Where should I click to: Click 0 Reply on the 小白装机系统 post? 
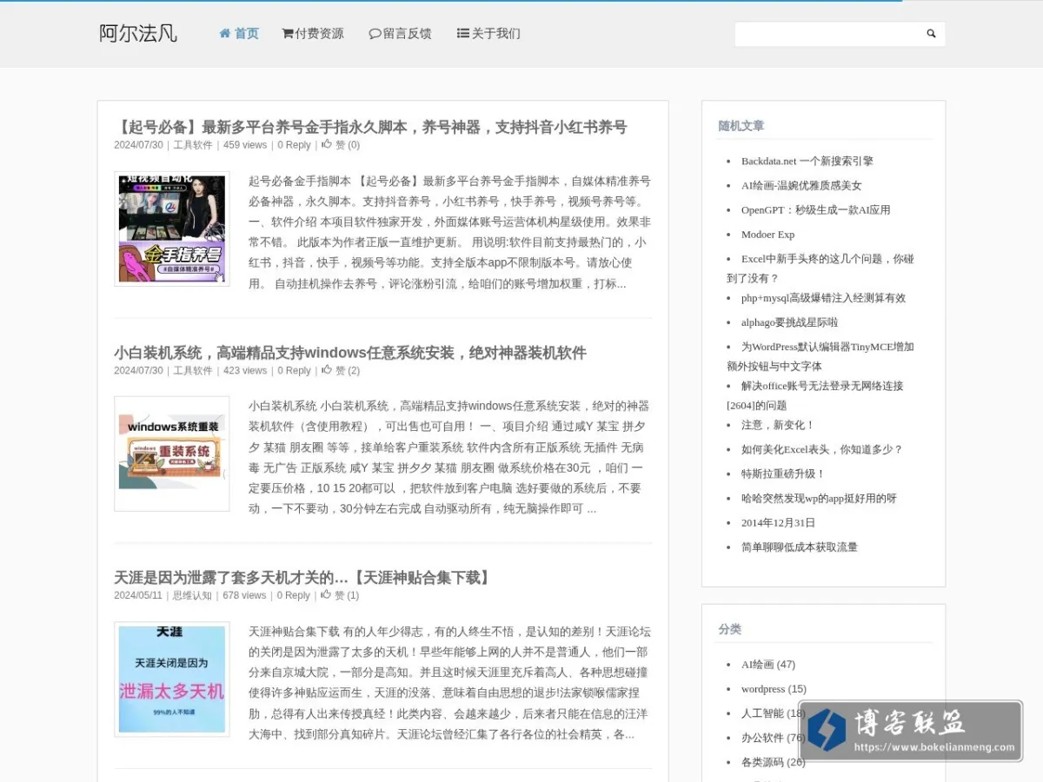coord(294,370)
